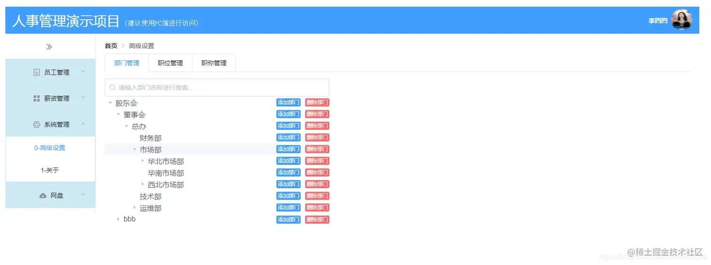
Task: Focus the department name search field
Action: tap(217, 87)
